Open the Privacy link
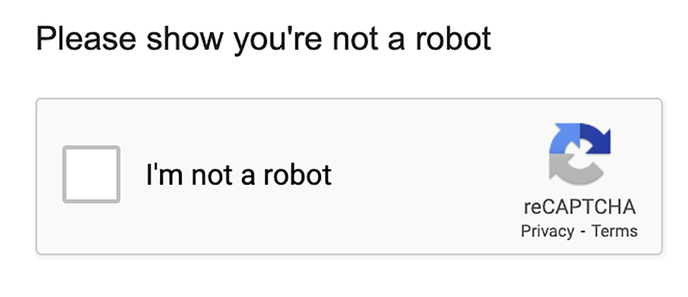 [547, 231]
